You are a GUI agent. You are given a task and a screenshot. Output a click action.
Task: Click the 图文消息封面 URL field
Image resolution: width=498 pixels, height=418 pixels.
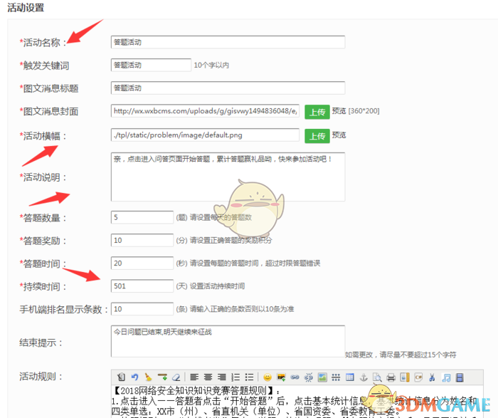point(205,111)
